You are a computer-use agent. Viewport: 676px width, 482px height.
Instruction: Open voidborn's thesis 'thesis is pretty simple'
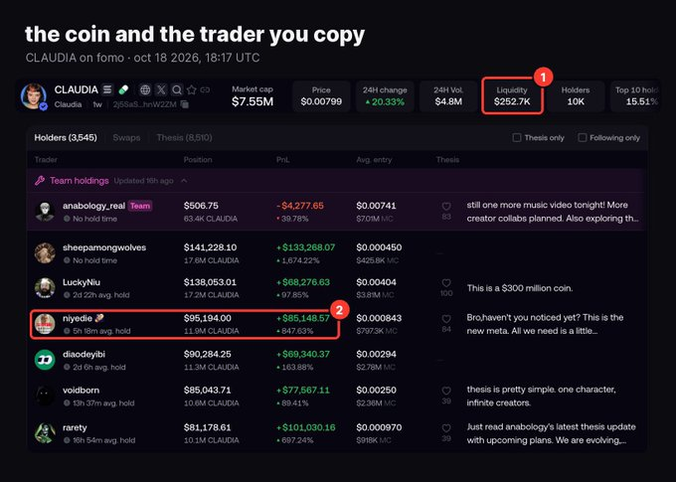(542, 396)
